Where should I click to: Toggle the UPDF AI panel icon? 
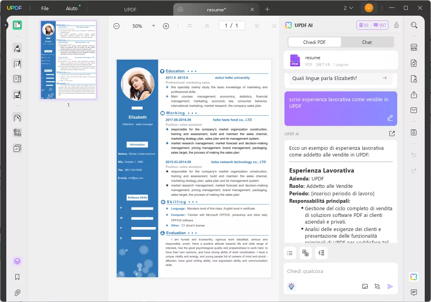(x=414, y=277)
